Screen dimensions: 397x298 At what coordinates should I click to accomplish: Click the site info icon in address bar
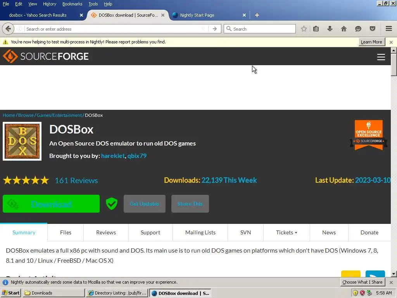(x=19, y=29)
